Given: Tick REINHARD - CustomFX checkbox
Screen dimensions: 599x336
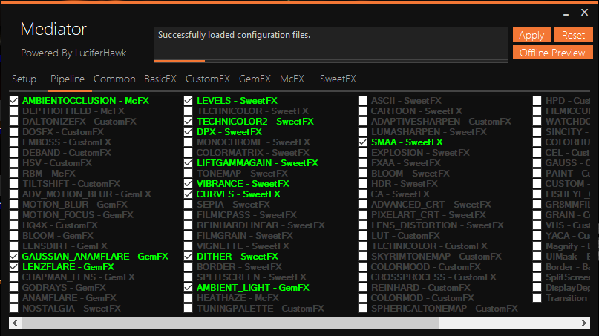Looking at the screenshot, I should tap(362, 287).
